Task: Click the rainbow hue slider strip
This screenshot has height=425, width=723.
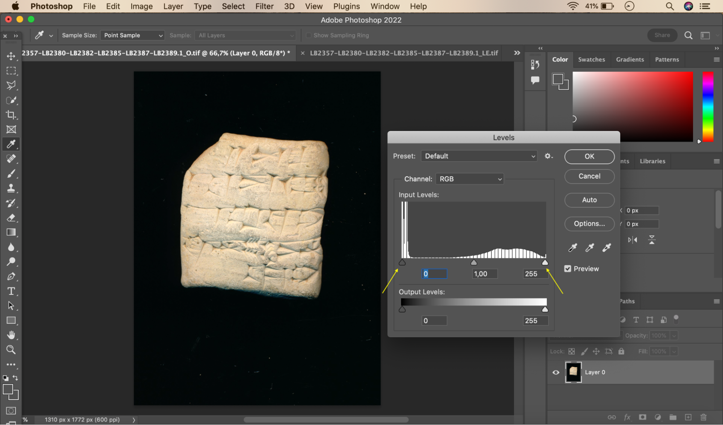Action: 708,106
